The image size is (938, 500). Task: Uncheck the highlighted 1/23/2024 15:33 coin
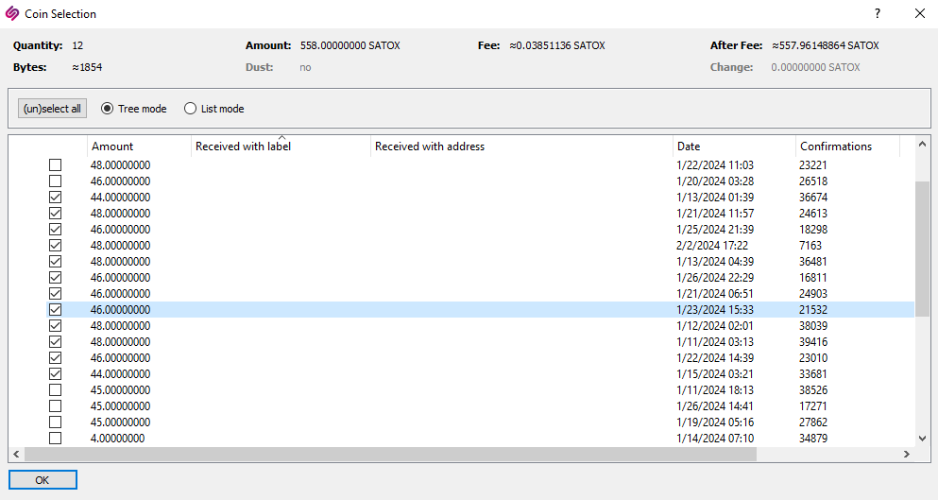point(55,310)
